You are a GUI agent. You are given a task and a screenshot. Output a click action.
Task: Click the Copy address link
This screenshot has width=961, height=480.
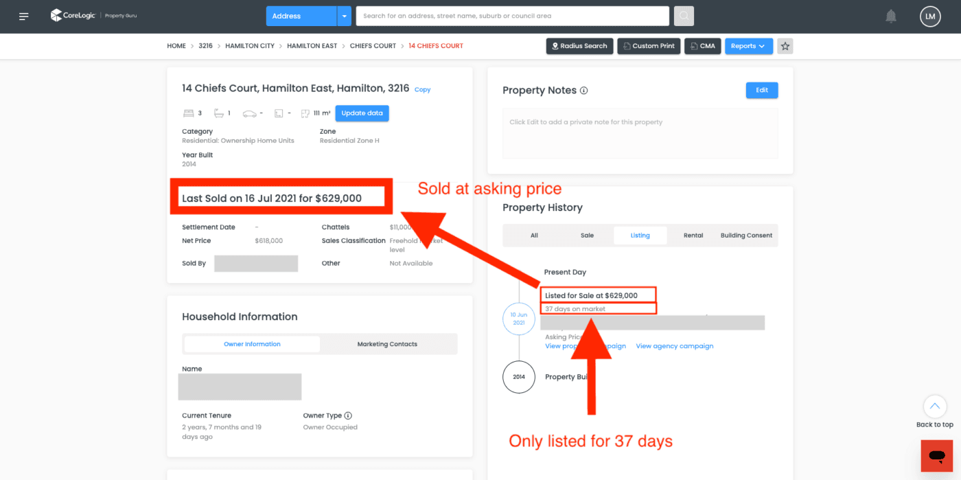423,90
